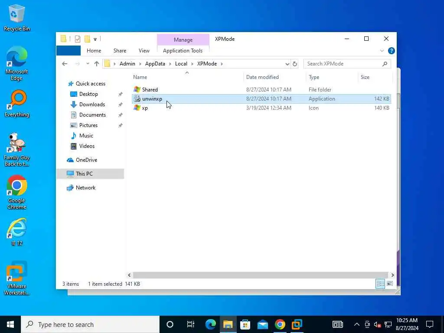
Task: Select the xp icon file
Action: tap(261, 108)
